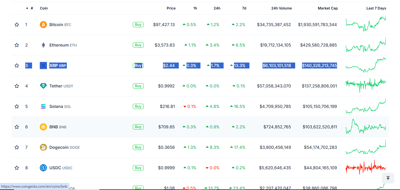This screenshot has width=400, height=190.
Task: Sort by the Price column header
Action: pos(171,8)
